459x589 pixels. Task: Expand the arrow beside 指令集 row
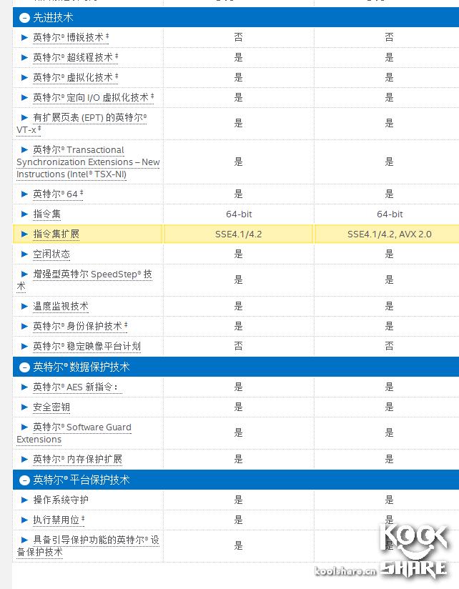coord(24,214)
